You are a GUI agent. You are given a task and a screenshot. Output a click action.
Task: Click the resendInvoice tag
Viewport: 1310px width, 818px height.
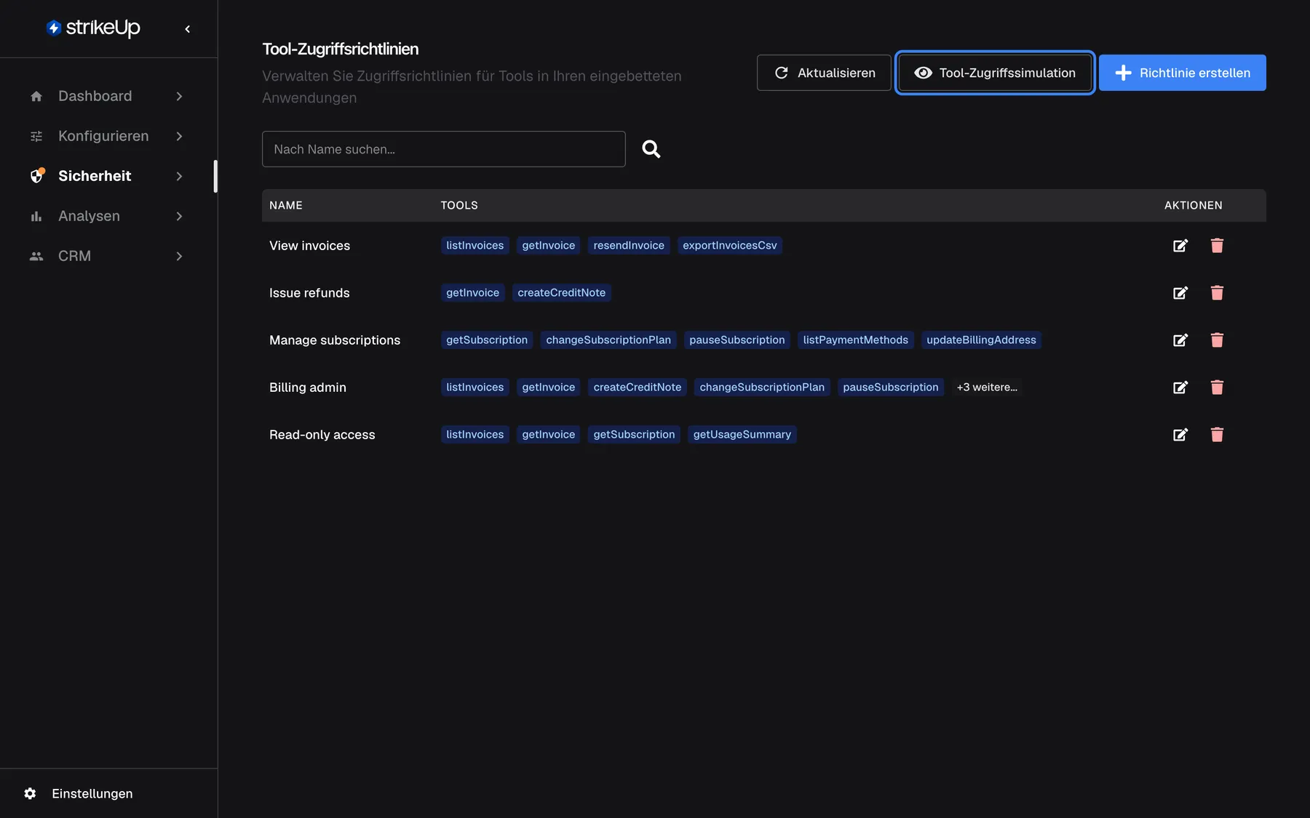pyautogui.click(x=629, y=246)
